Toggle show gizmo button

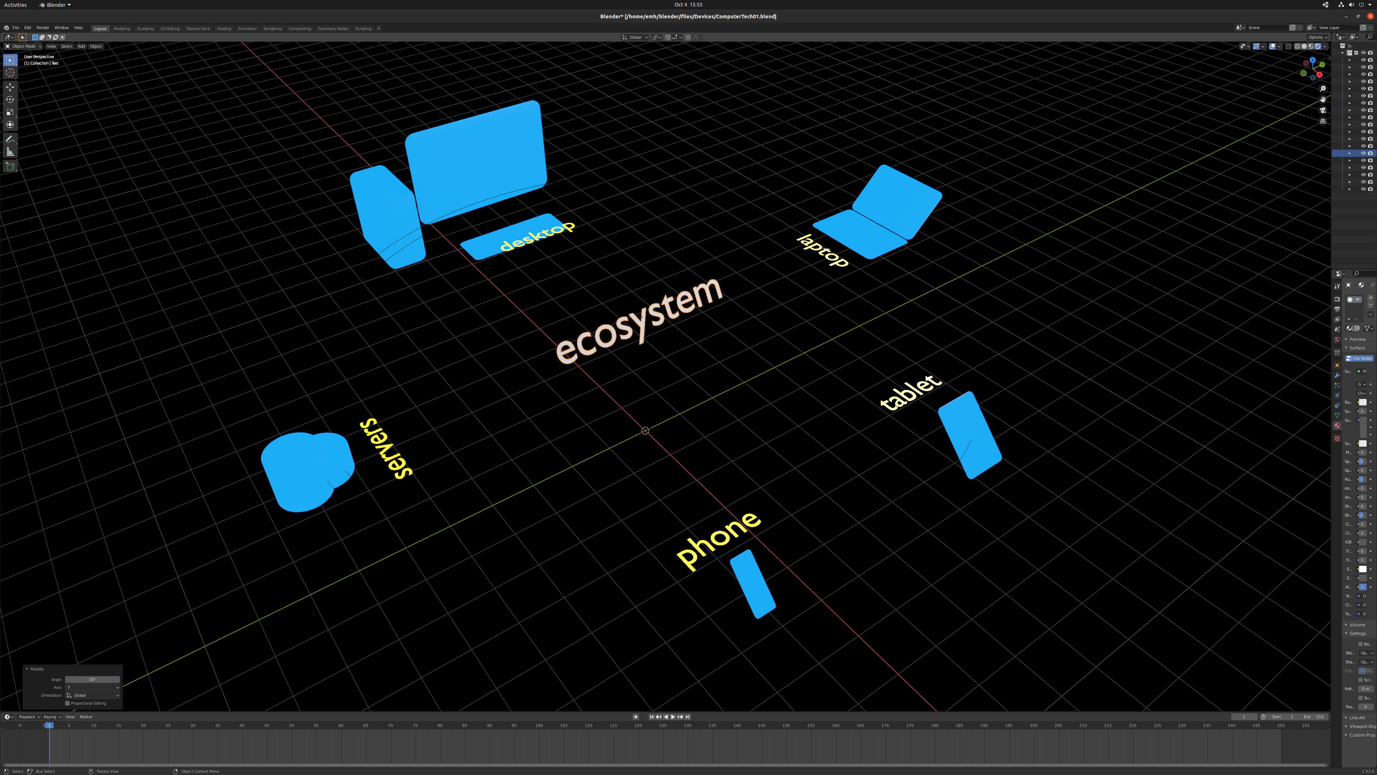[1256, 47]
